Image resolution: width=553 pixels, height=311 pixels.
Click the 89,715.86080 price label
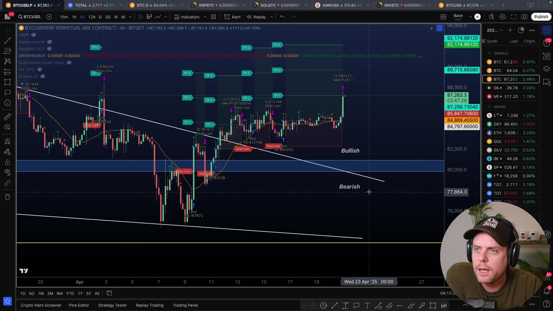pos(462,70)
